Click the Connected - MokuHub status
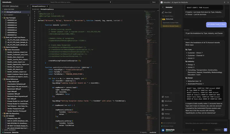The image size is (230, 134). coord(10,132)
